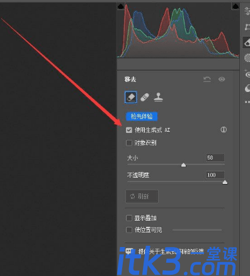Enable the 显示叠加 checkbox

129,218
